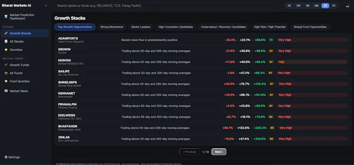Viewport: 354px width, 165px height.
Task: Open All Stocks in the sidebar
Action: 25,42
